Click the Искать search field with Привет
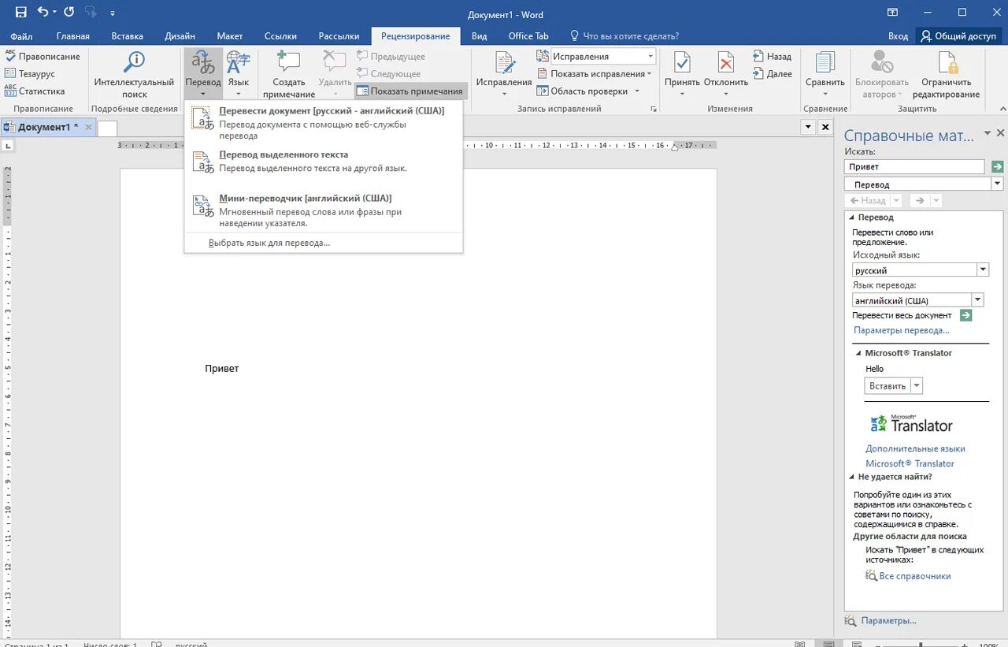Viewport: 1008px width, 647px height. click(914, 167)
